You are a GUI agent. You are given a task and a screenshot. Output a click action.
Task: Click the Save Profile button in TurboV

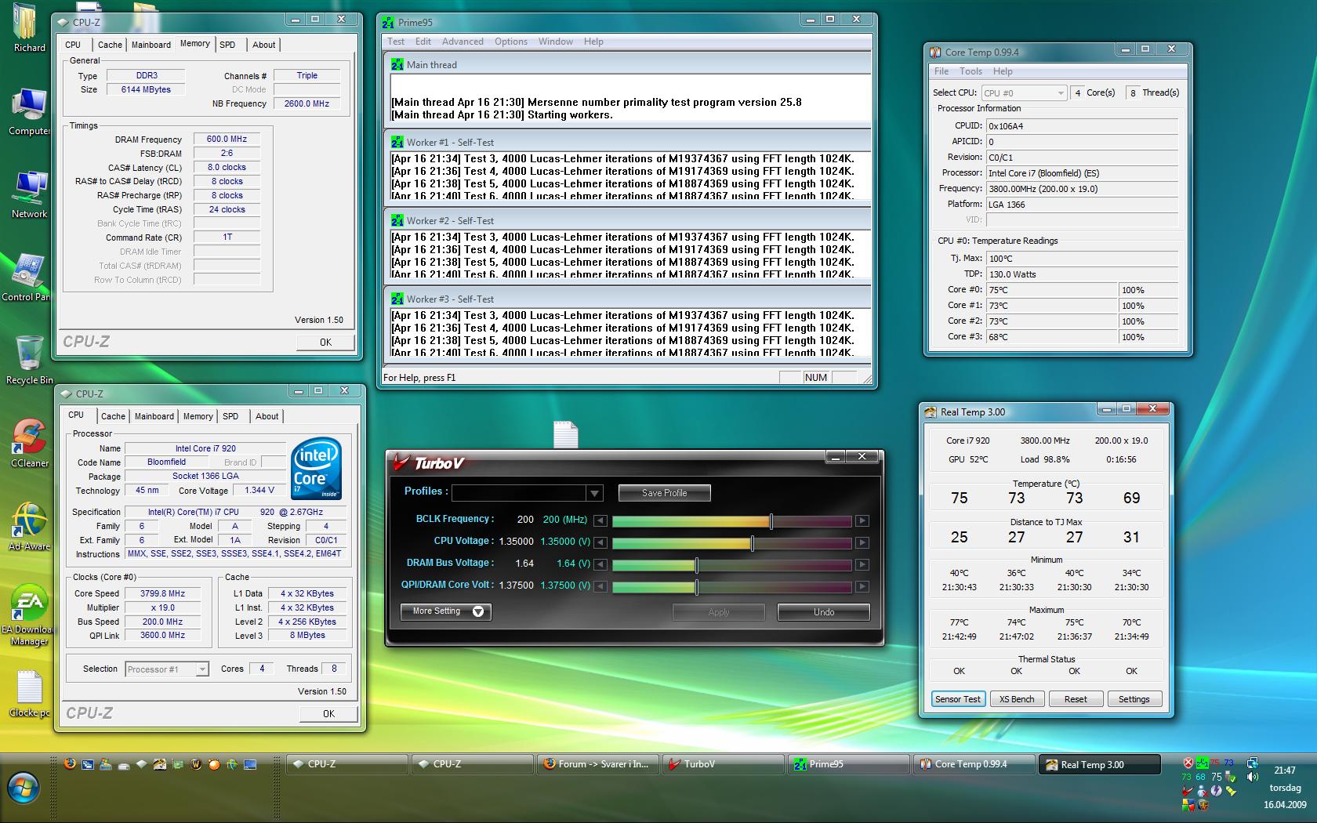[664, 493]
